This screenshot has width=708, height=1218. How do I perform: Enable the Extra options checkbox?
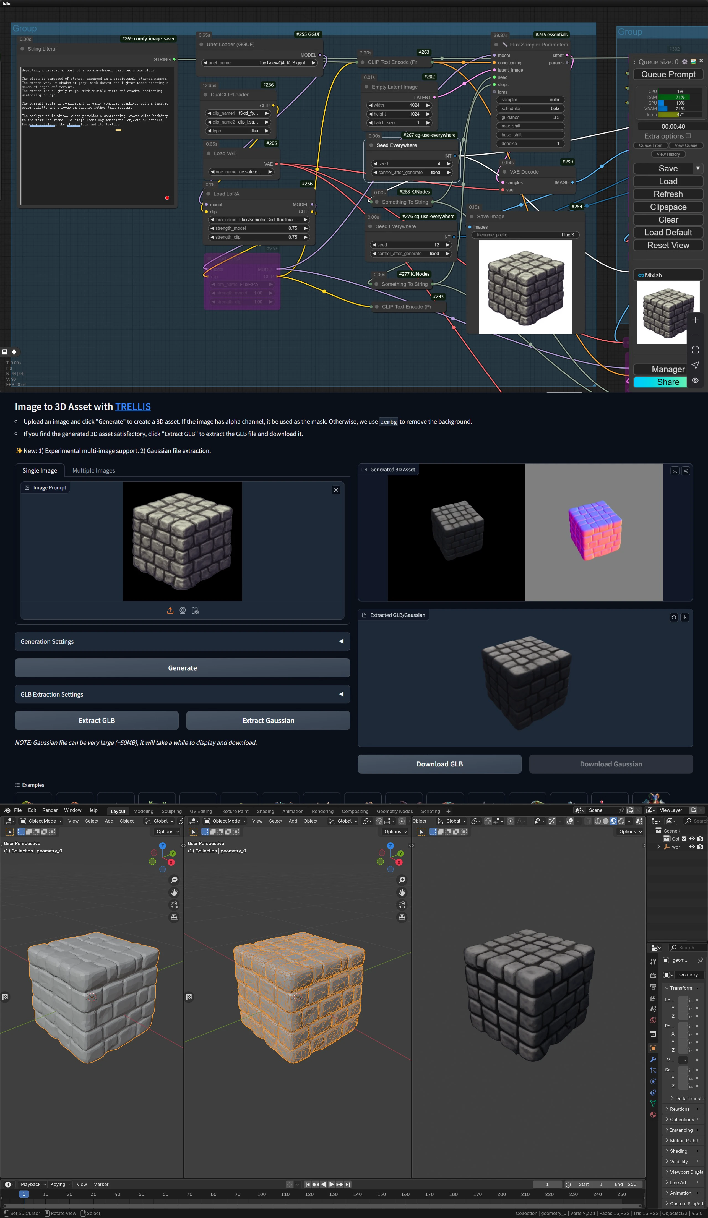(x=688, y=136)
